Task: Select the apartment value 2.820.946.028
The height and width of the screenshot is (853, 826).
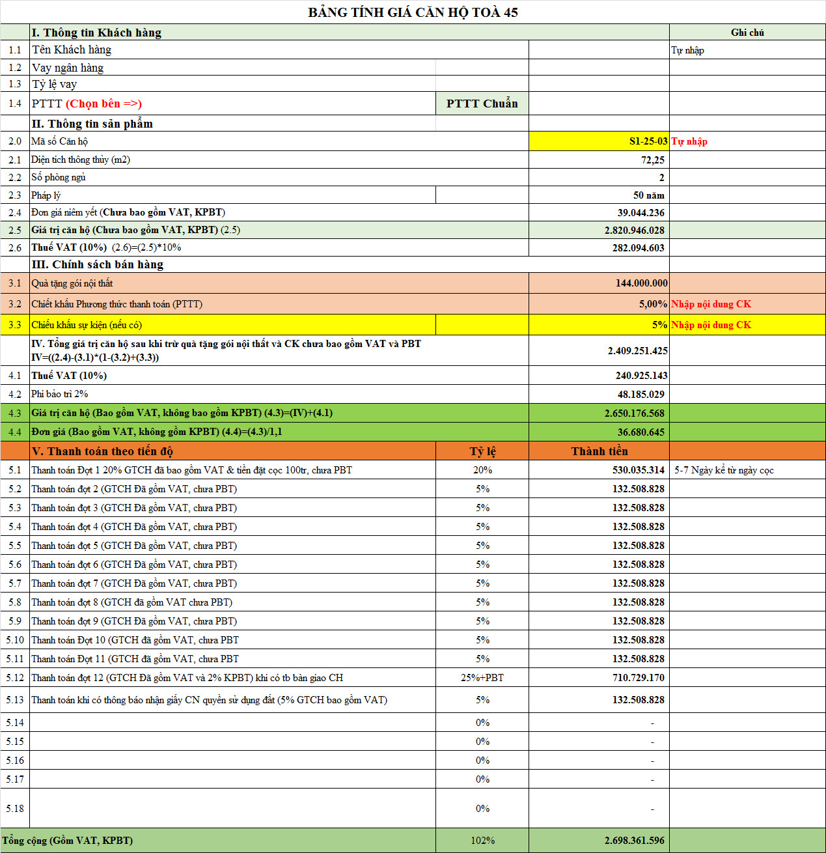Action: pos(634,231)
